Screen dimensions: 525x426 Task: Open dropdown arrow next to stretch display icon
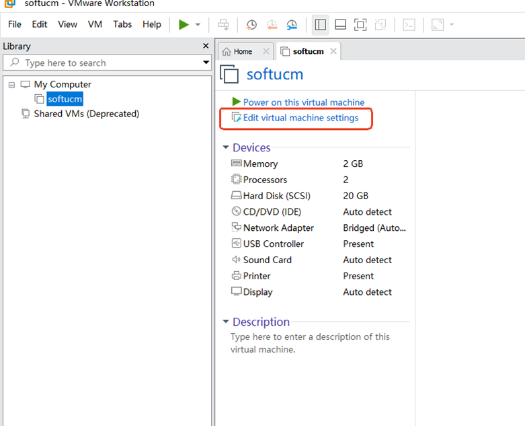point(452,24)
